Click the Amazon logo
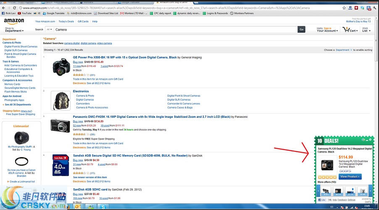 click(14, 22)
